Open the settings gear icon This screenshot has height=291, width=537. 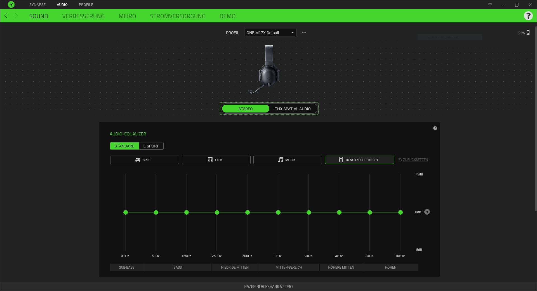(490, 5)
